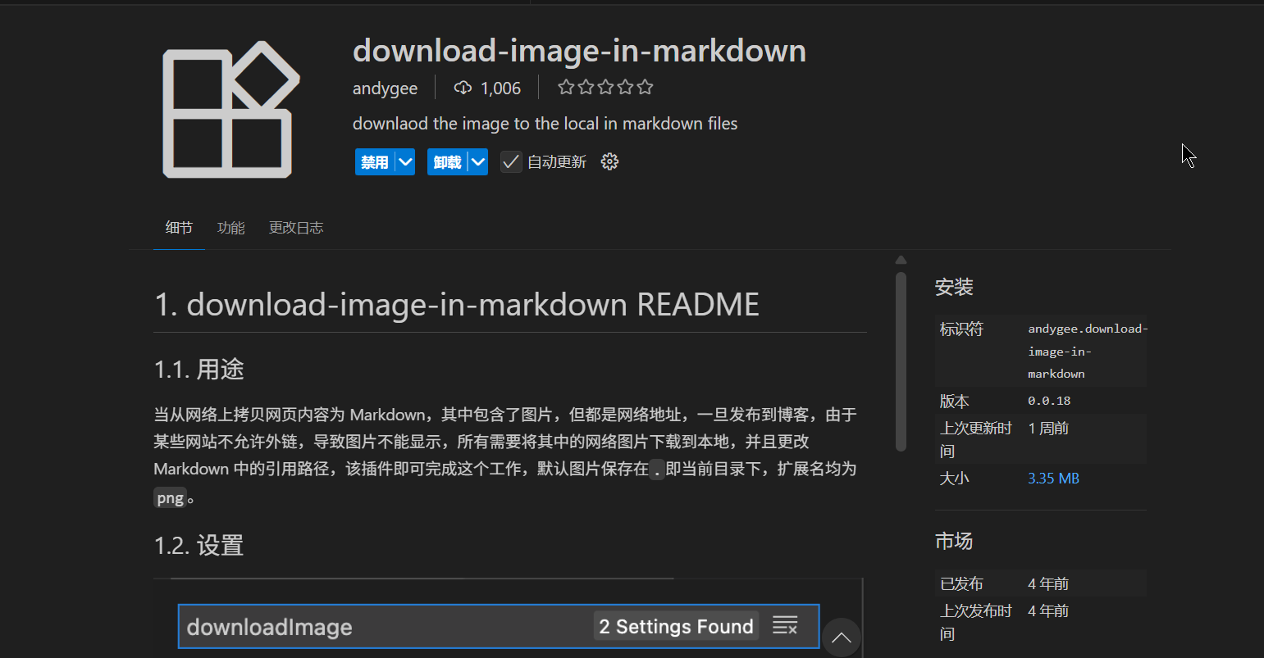Open the 更改日志 tab
Image resolution: width=1264 pixels, height=658 pixels.
296,228
